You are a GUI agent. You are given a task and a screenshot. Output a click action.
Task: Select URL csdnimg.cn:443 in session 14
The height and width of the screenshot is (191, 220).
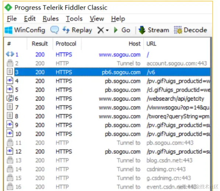click(166, 169)
